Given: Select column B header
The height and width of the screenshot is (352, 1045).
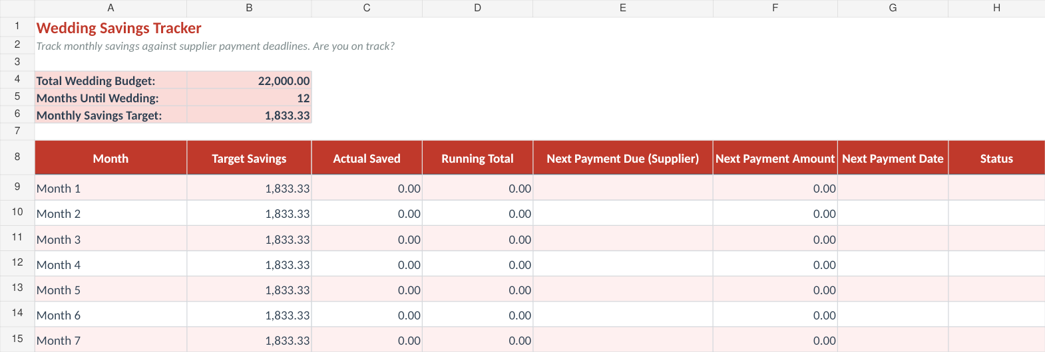Looking at the screenshot, I should pyautogui.click(x=249, y=8).
